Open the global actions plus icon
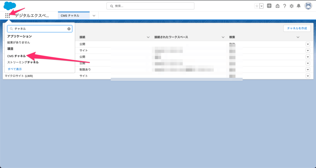 pyautogui.click(x=269, y=6)
